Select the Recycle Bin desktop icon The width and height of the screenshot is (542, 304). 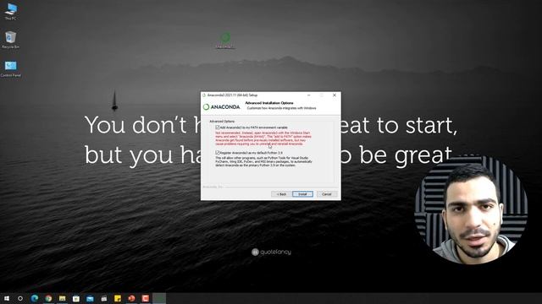pos(11,40)
